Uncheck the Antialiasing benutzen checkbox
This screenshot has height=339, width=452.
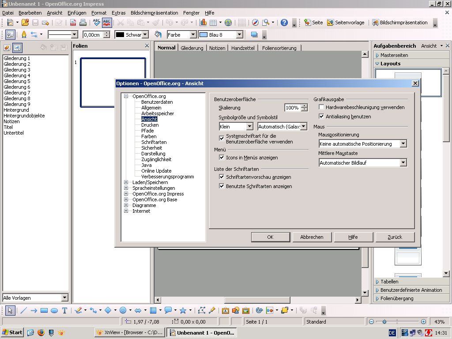pyautogui.click(x=321, y=117)
